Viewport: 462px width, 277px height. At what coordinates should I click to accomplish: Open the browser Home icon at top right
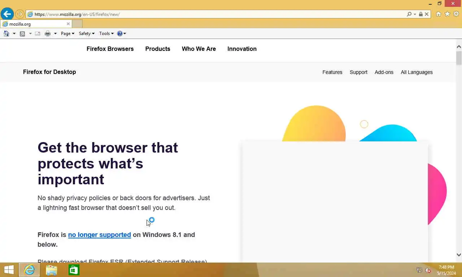pyautogui.click(x=439, y=14)
